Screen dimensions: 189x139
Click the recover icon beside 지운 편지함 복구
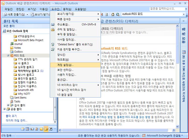point(53,49)
